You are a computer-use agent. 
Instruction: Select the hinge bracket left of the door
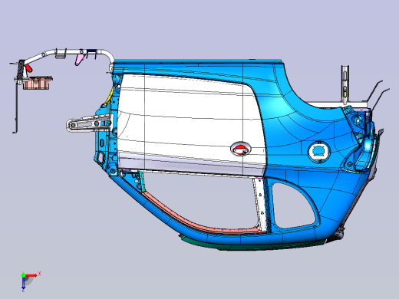pos(90,123)
